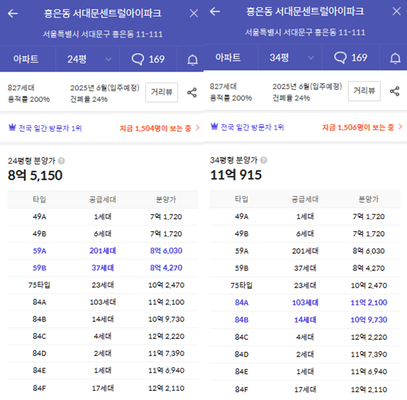The height and width of the screenshot is (400, 407).
Task: Click left panel title 홍은동 서대문센트럴아이파크
Action: pos(102,13)
